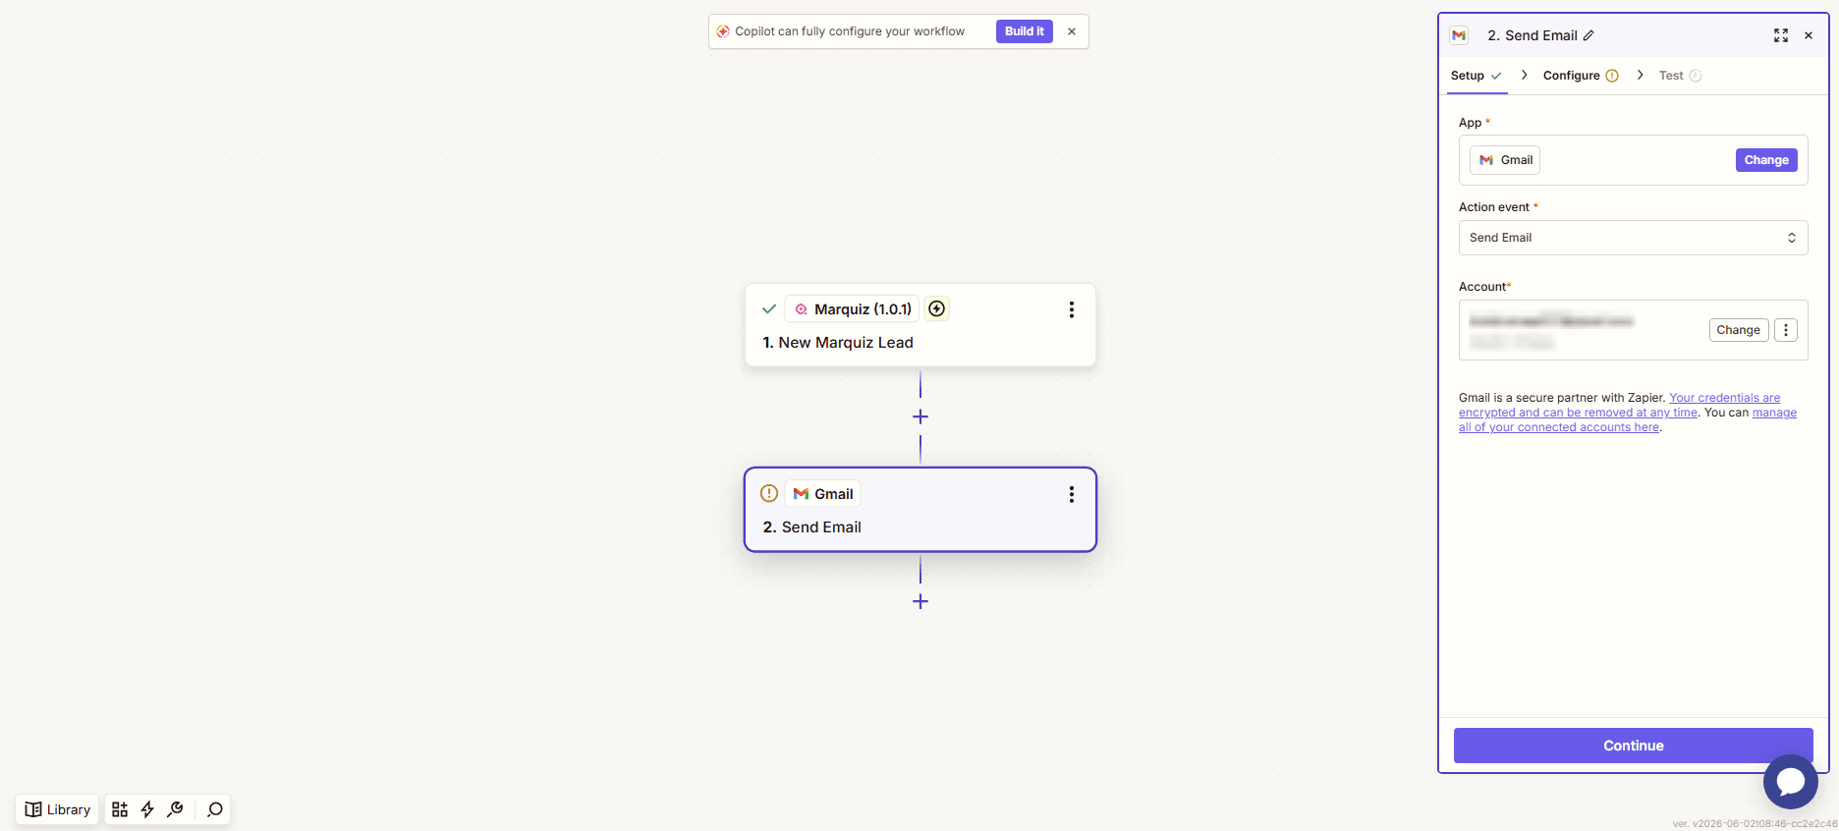Open the three-dot menu on Marquiz step
This screenshot has width=1839, height=831.
tap(1072, 309)
